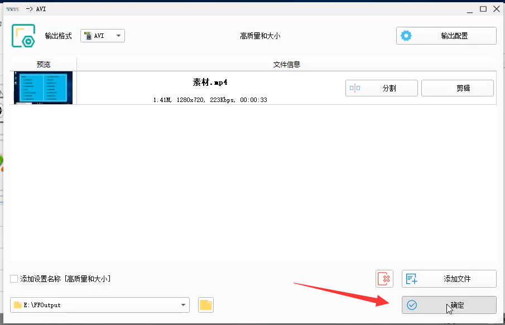This screenshot has height=325, width=505.
Task: Click the app icon in title bar
Action: click(12, 9)
